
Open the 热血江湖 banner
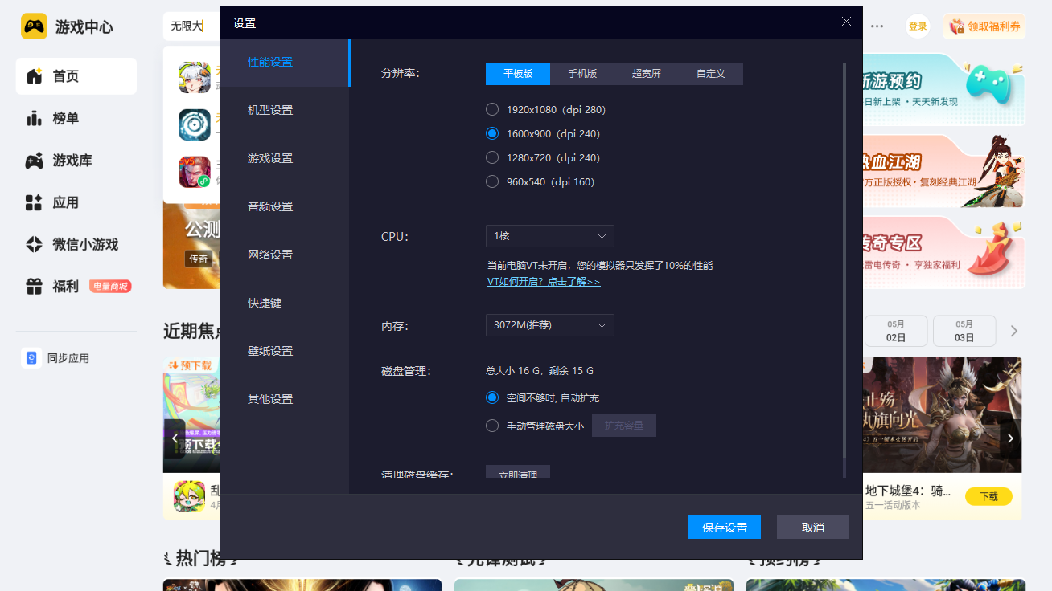click(x=943, y=172)
